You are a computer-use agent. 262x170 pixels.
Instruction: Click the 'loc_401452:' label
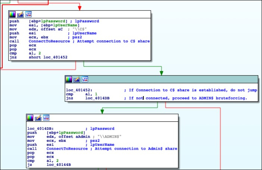(79, 90)
